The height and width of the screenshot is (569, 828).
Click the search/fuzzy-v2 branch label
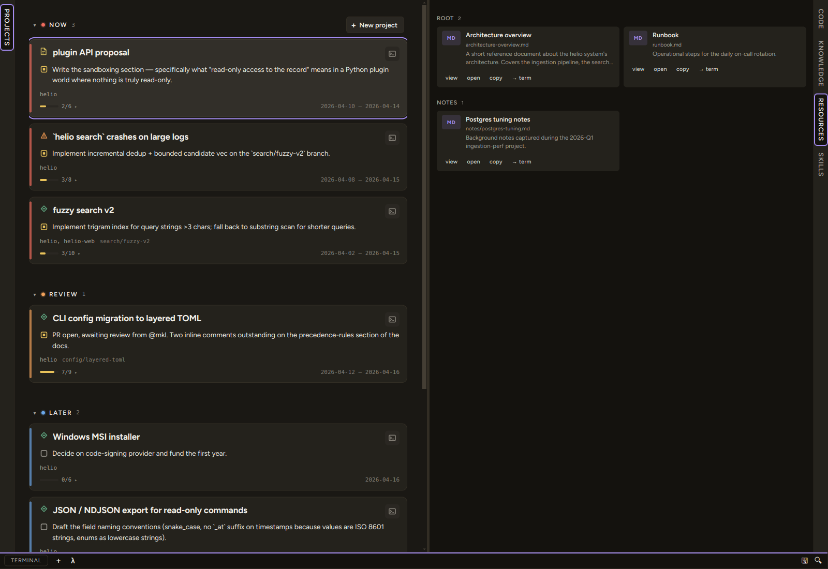click(x=125, y=242)
